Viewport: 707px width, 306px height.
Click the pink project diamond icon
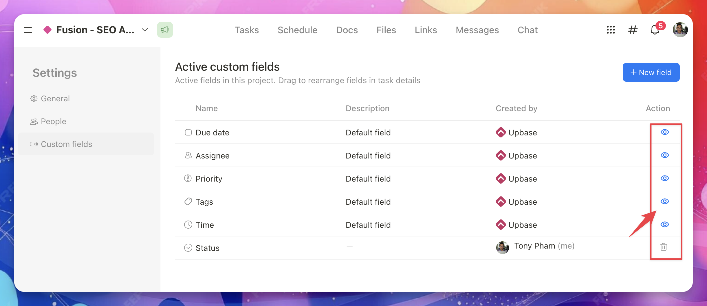pos(47,30)
